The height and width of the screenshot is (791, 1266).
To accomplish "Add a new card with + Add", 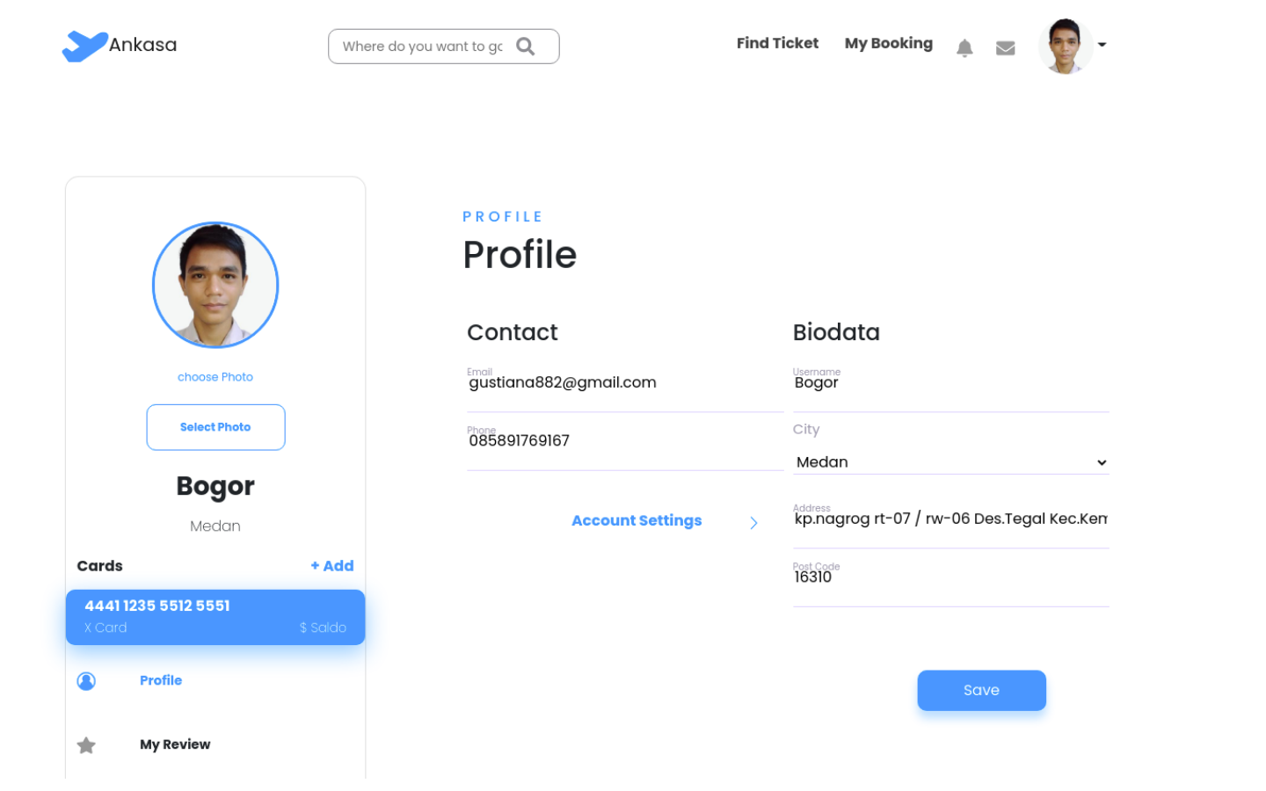I will 332,566.
